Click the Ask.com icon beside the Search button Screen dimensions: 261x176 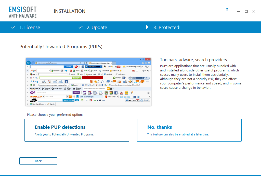pyautogui.click(x=76, y=66)
